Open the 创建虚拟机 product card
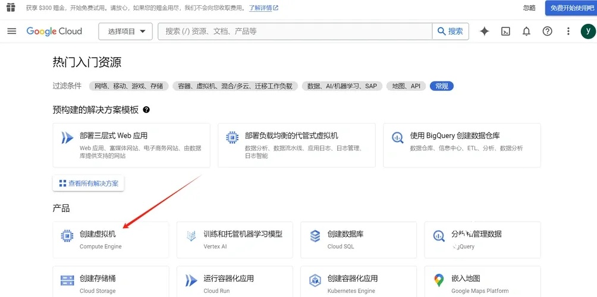Screen dimensions: 597x297 tap(111, 239)
